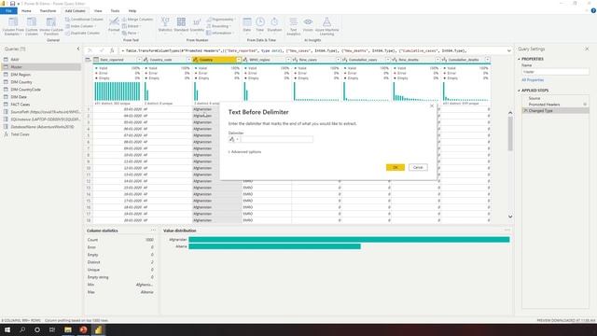
Task: Open the Cumulative_deaths column filter dropdown
Action: (487, 60)
